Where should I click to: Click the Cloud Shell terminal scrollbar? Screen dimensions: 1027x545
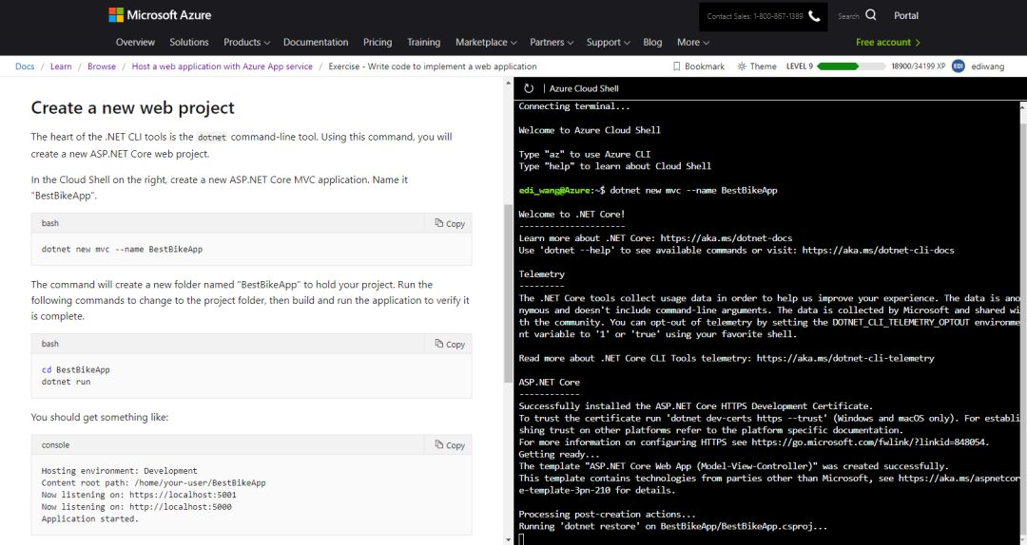1023,321
